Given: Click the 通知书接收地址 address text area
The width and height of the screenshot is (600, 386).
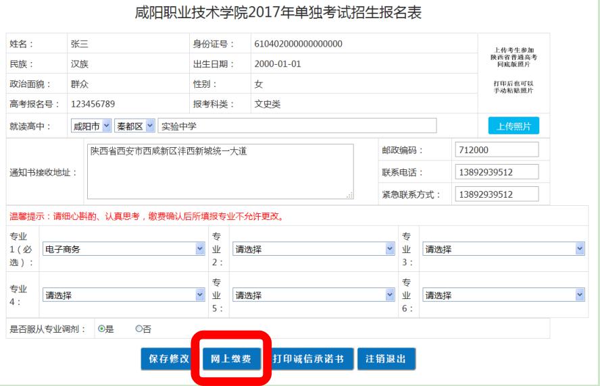Looking at the screenshot, I should (x=220, y=171).
